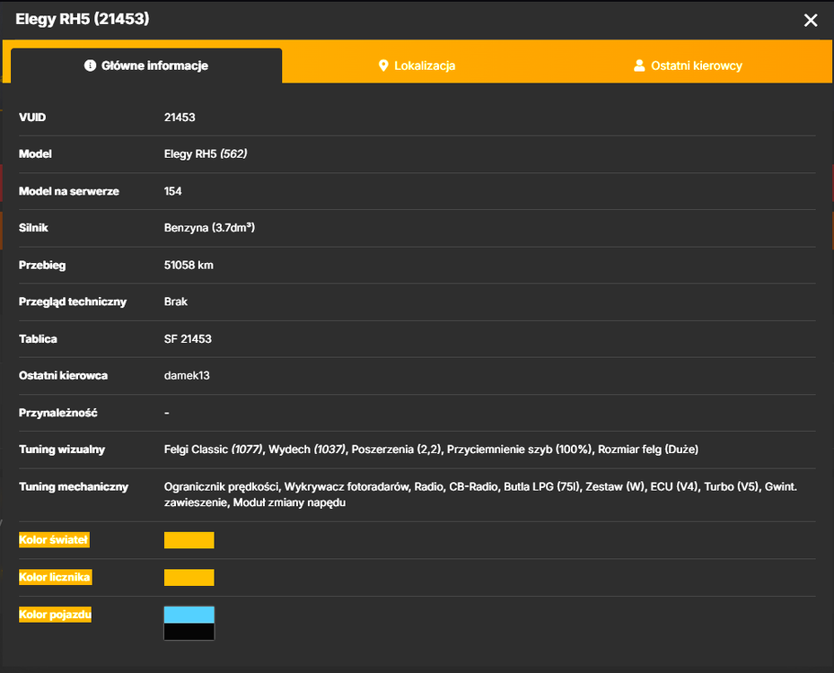The image size is (834, 673).
Task: Close the Elegy RH5 vehicle dialog
Action: click(x=810, y=21)
